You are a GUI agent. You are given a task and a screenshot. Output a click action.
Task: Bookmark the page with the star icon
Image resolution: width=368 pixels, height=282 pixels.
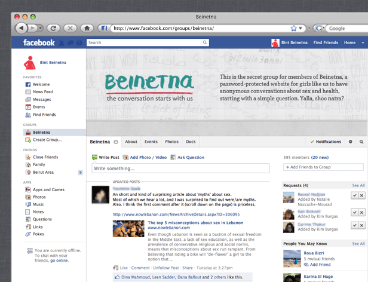pyautogui.click(x=293, y=29)
